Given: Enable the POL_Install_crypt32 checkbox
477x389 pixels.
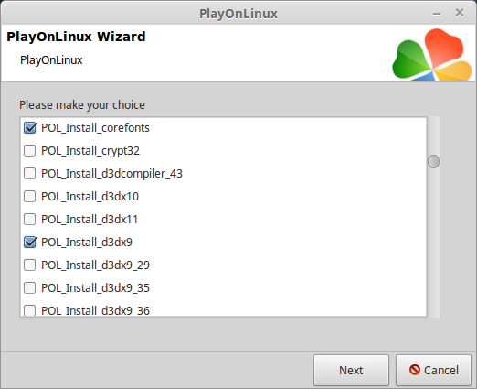Looking at the screenshot, I should click(30, 151).
